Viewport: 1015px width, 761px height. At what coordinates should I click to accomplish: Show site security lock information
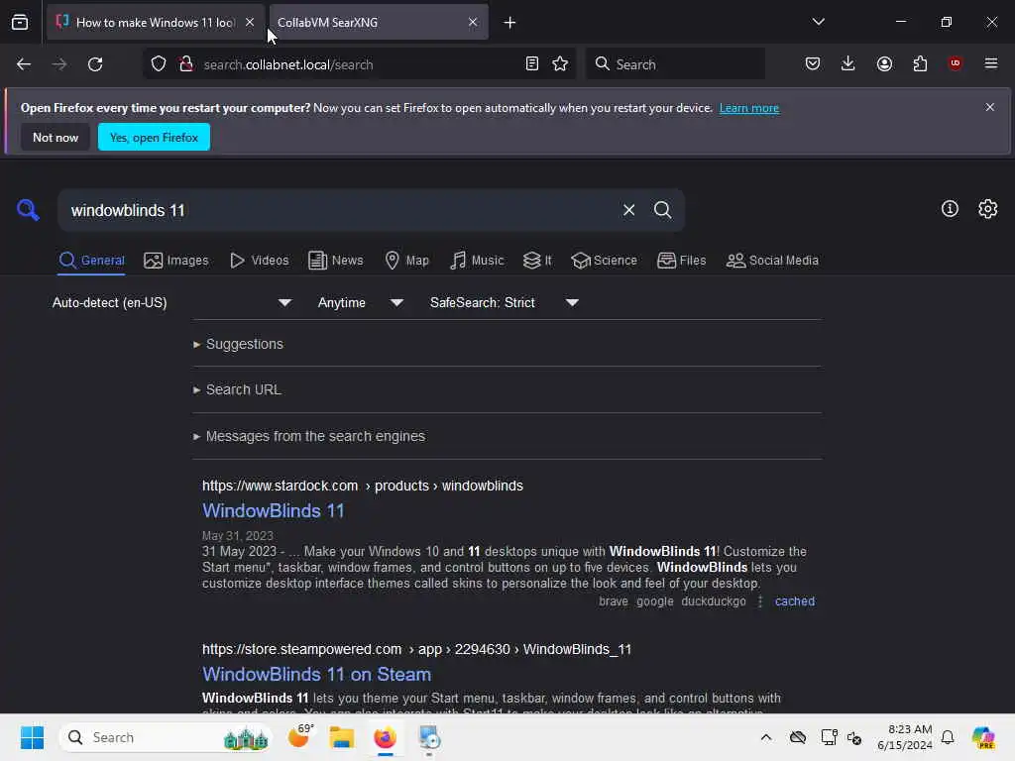186,64
